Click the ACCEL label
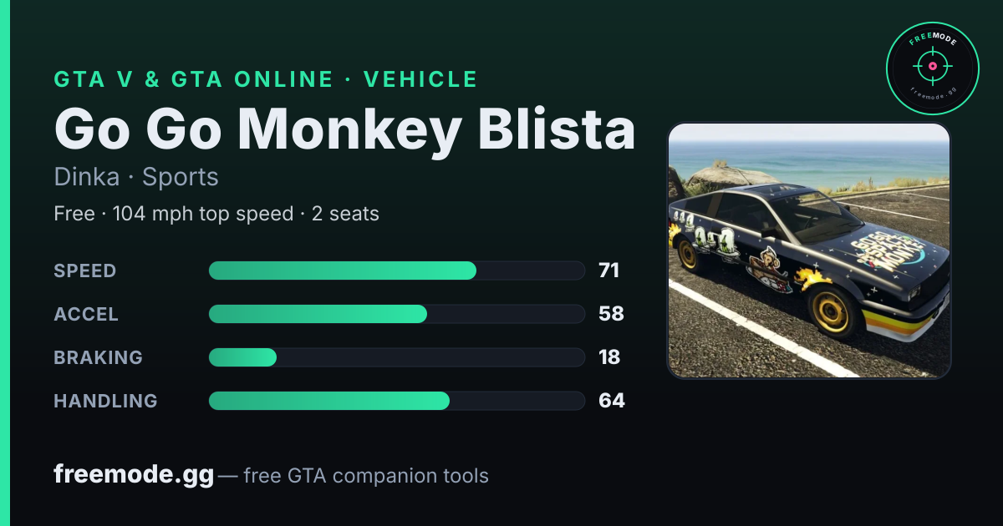1003x526 pixels. [x=86, y=314]
